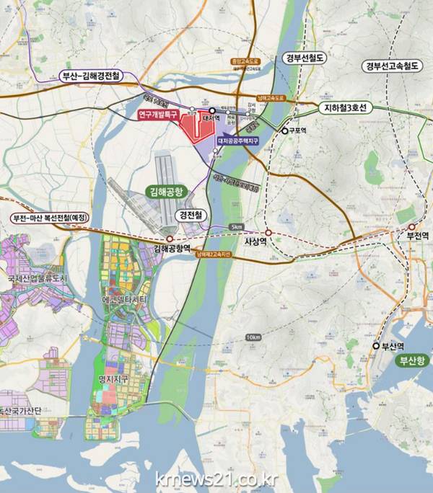Click the 부전역 red station marker
The image size is (433, 493).
coord(411,227)
